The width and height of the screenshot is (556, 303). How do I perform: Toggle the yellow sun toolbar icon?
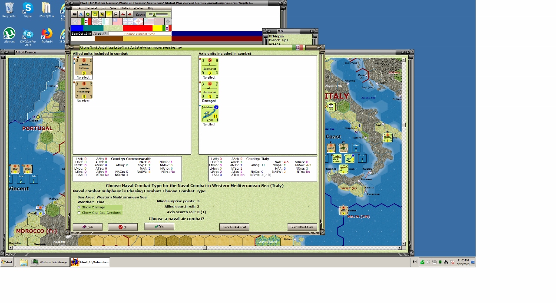109,14
